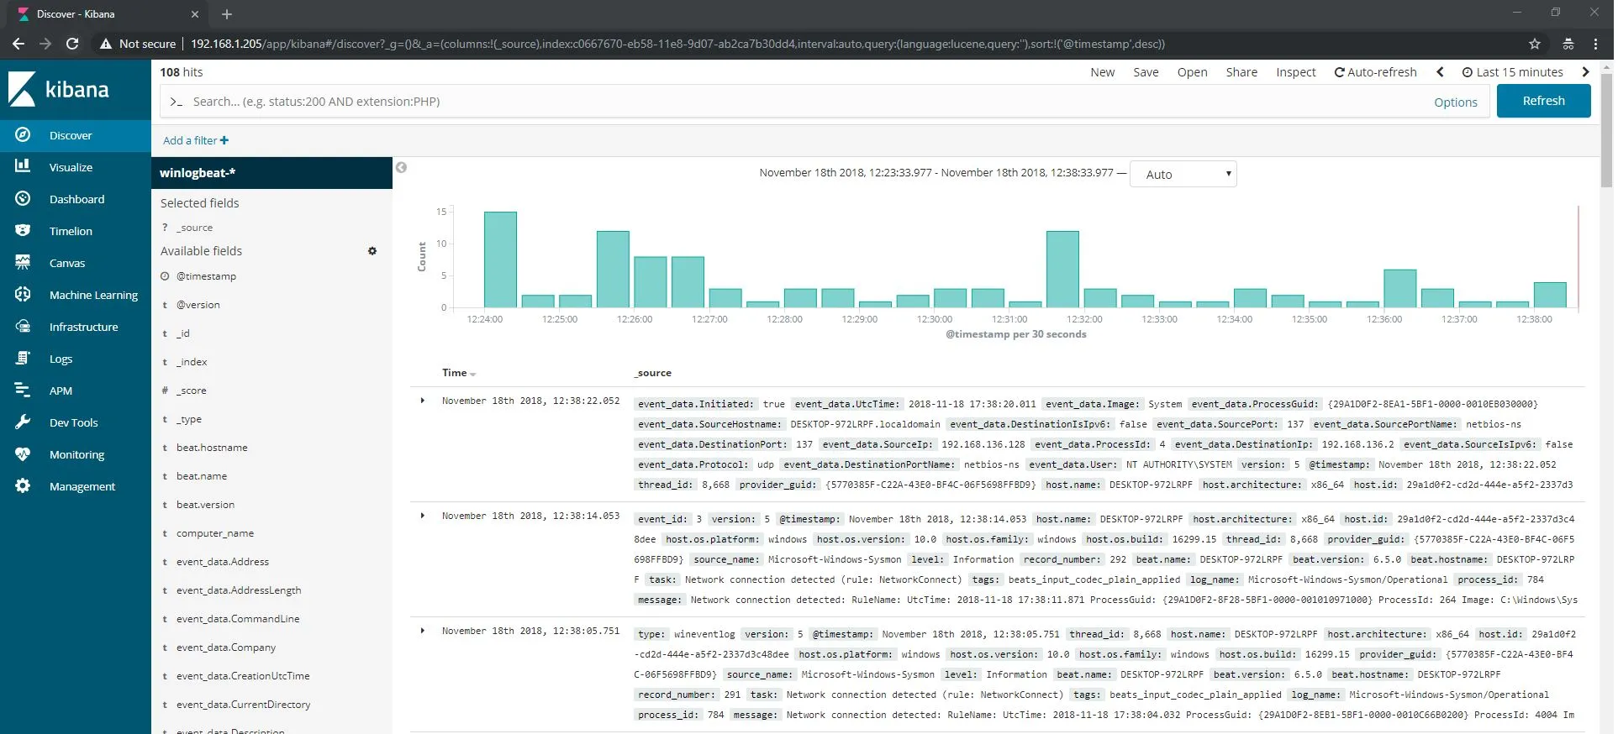This screenshot has width=1618, height=734.
Task: Open the Infrastructure sidebar icon
Action: tap(23, 326)
